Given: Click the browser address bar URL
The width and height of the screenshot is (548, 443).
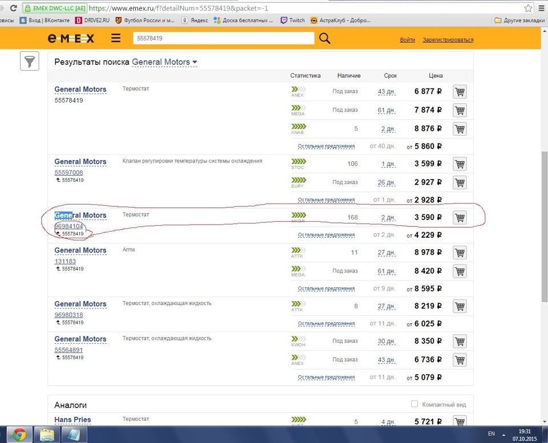Looking at the screenshot, I should tap(178, 8).
